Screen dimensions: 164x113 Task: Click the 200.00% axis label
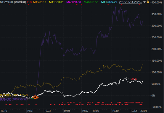[157, 49]
